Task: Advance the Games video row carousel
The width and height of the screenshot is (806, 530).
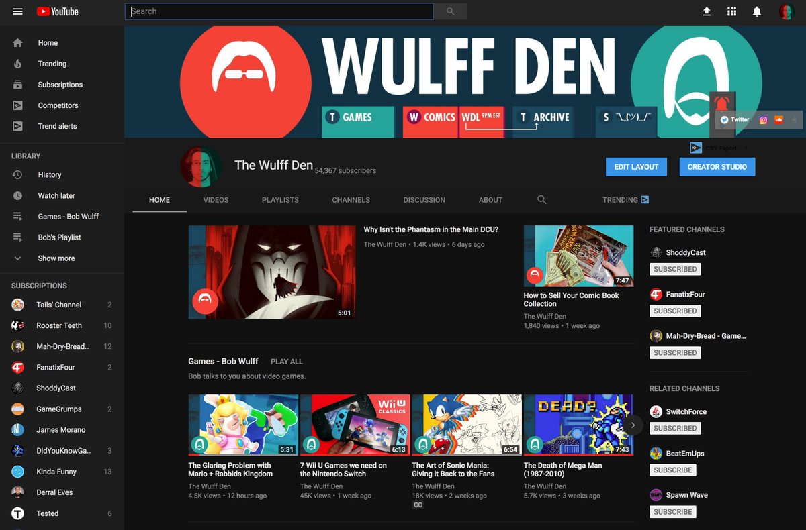Action: pos(633,425)
